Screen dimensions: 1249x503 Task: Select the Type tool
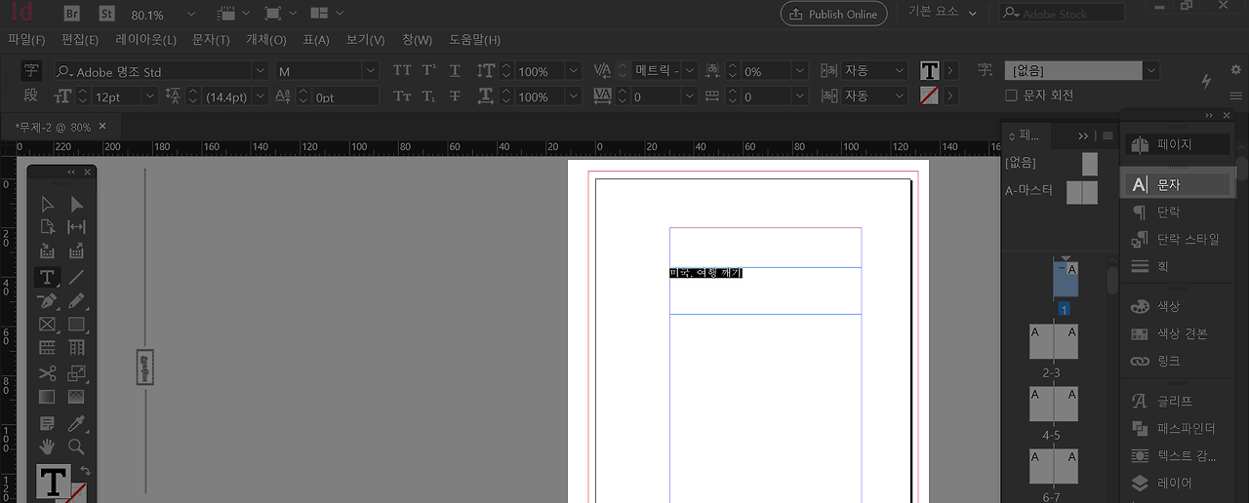[47, 277]
